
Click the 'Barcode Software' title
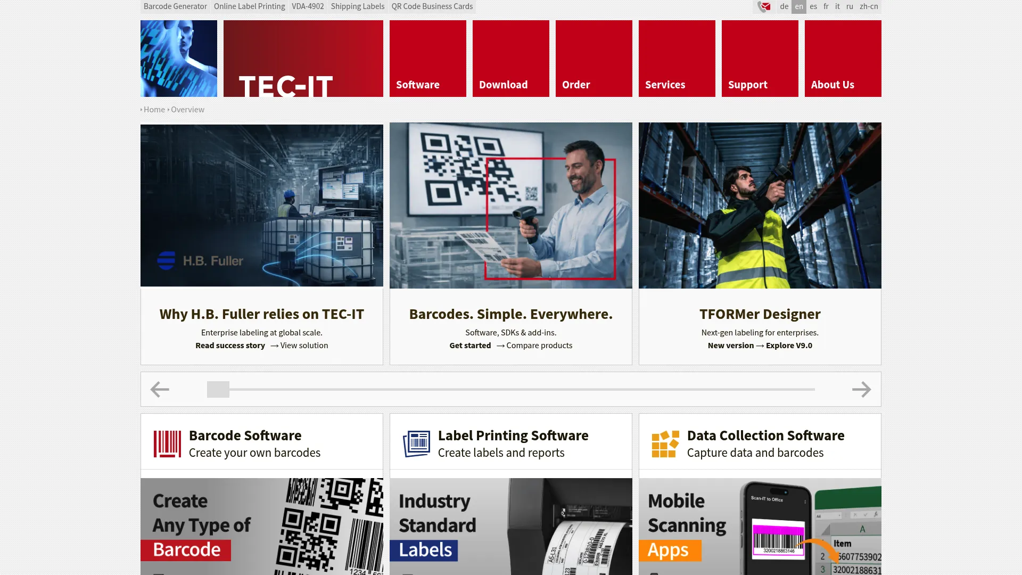point(245,436)
